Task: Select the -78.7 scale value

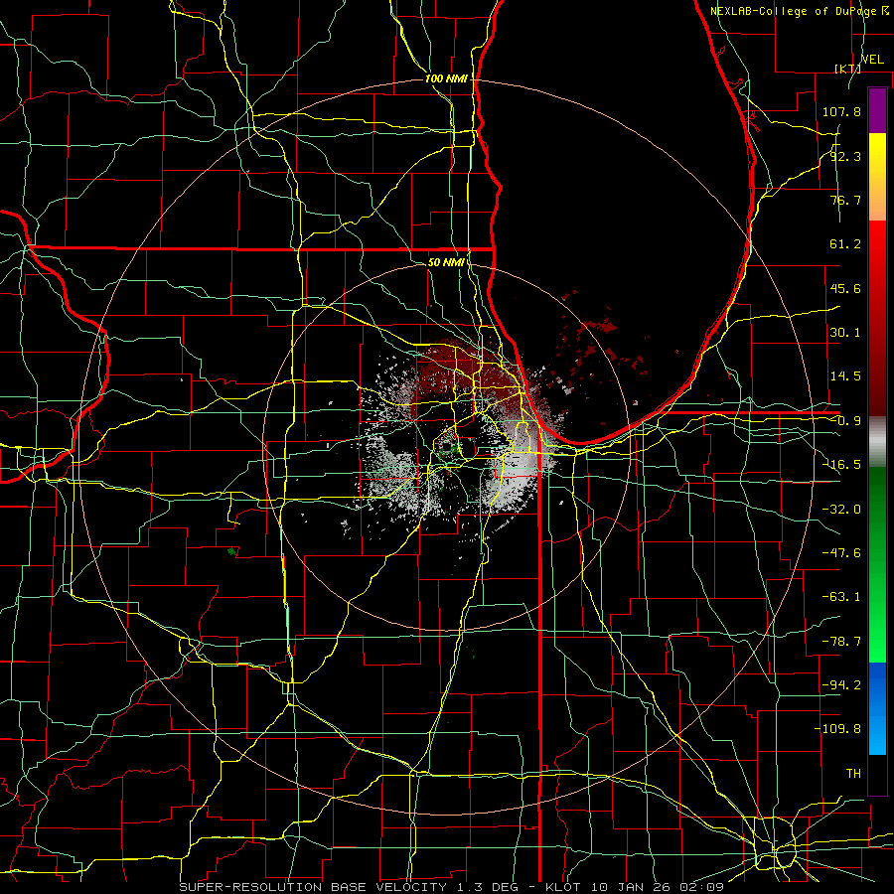Action: [x=841, y=642]
